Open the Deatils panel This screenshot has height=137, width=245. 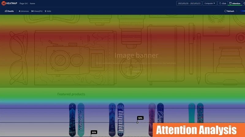coord(9,11)
